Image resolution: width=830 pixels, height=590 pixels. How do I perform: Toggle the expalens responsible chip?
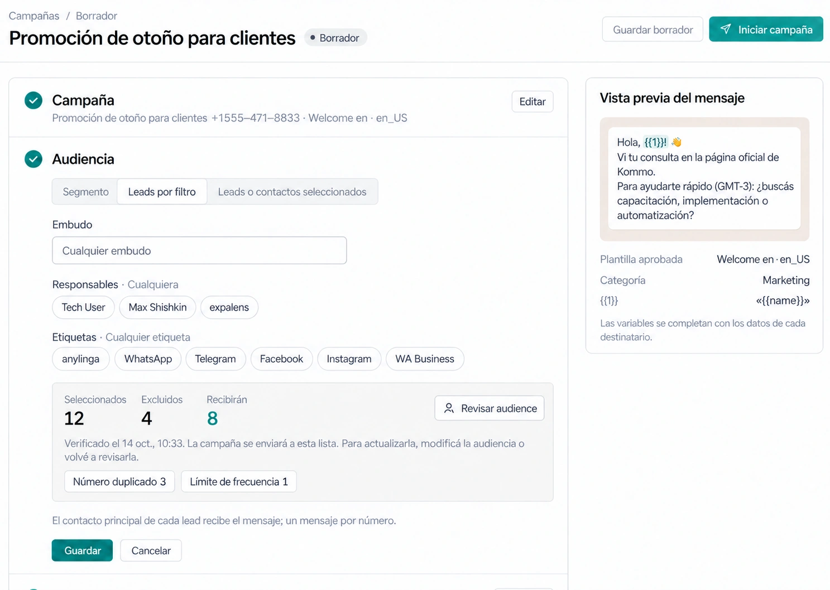229,307
